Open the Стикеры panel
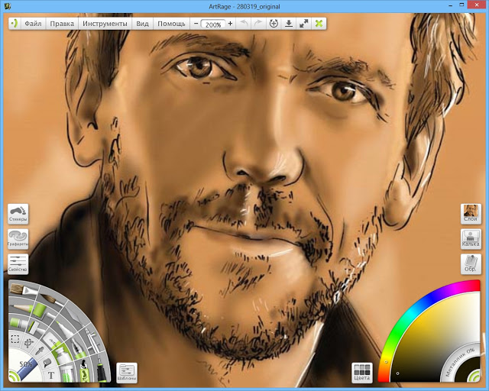The image size is (489, 391). click(18, 214)
